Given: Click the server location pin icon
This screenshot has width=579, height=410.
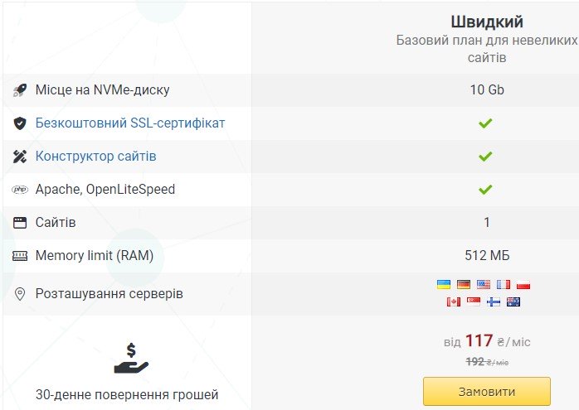Looking at the screenshot, I should pos(20,294).
